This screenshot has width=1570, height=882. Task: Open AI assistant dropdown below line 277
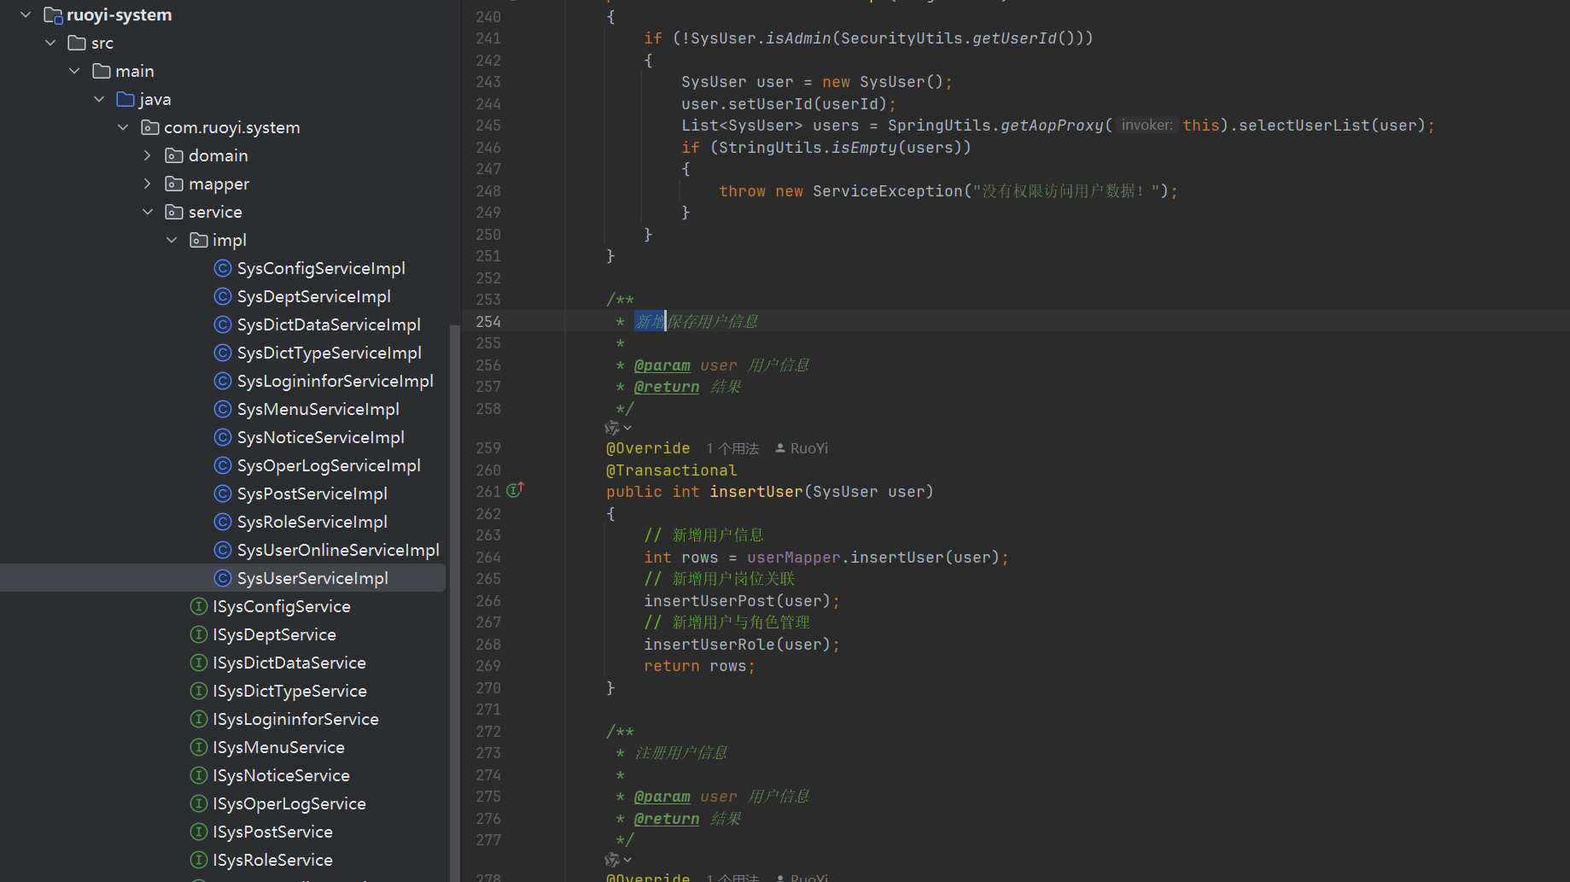pyautogui.click(x=618, y=860)
